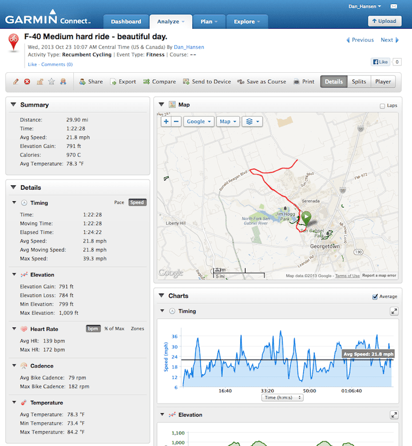The width and height of the screenshot is (412, 446).
Task: Open the map layers dropdown
Action: (x=251, y=122)
